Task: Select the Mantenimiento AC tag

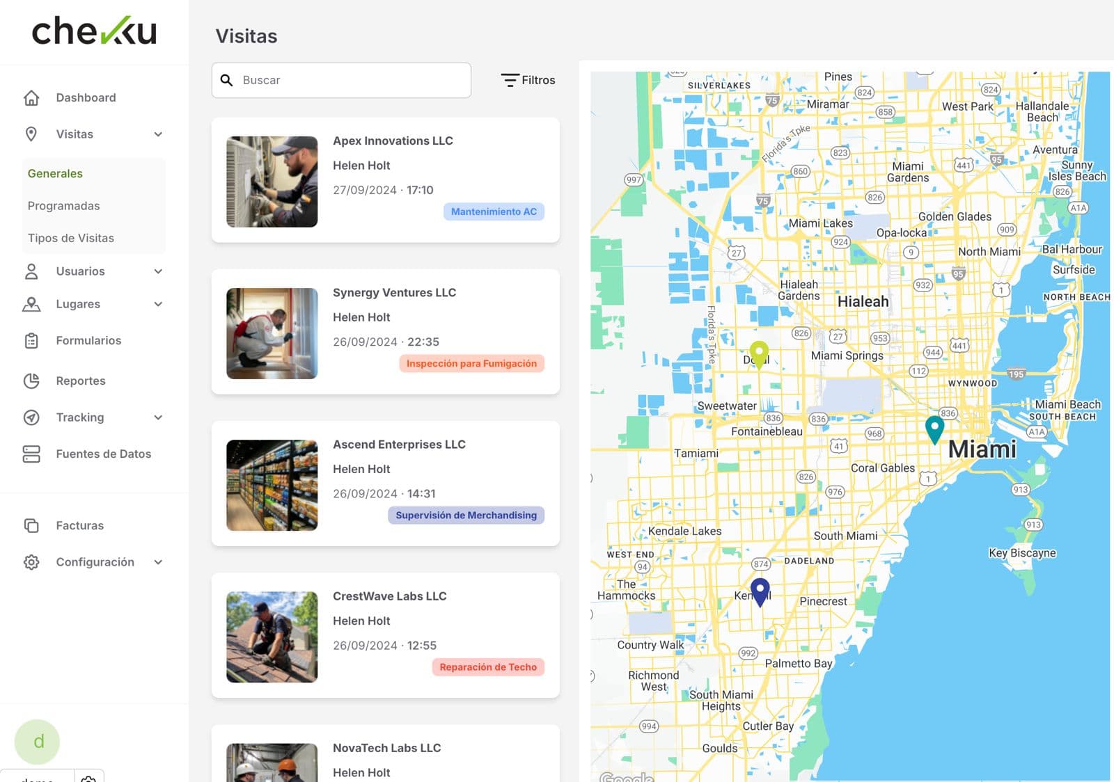Action: click(494, 211)
